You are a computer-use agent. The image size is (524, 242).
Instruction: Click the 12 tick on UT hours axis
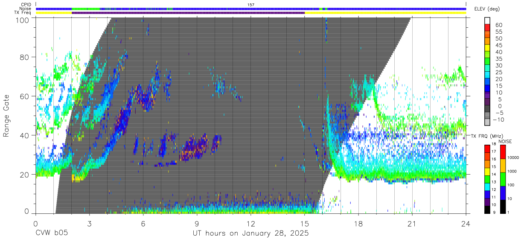coord(250,223)
